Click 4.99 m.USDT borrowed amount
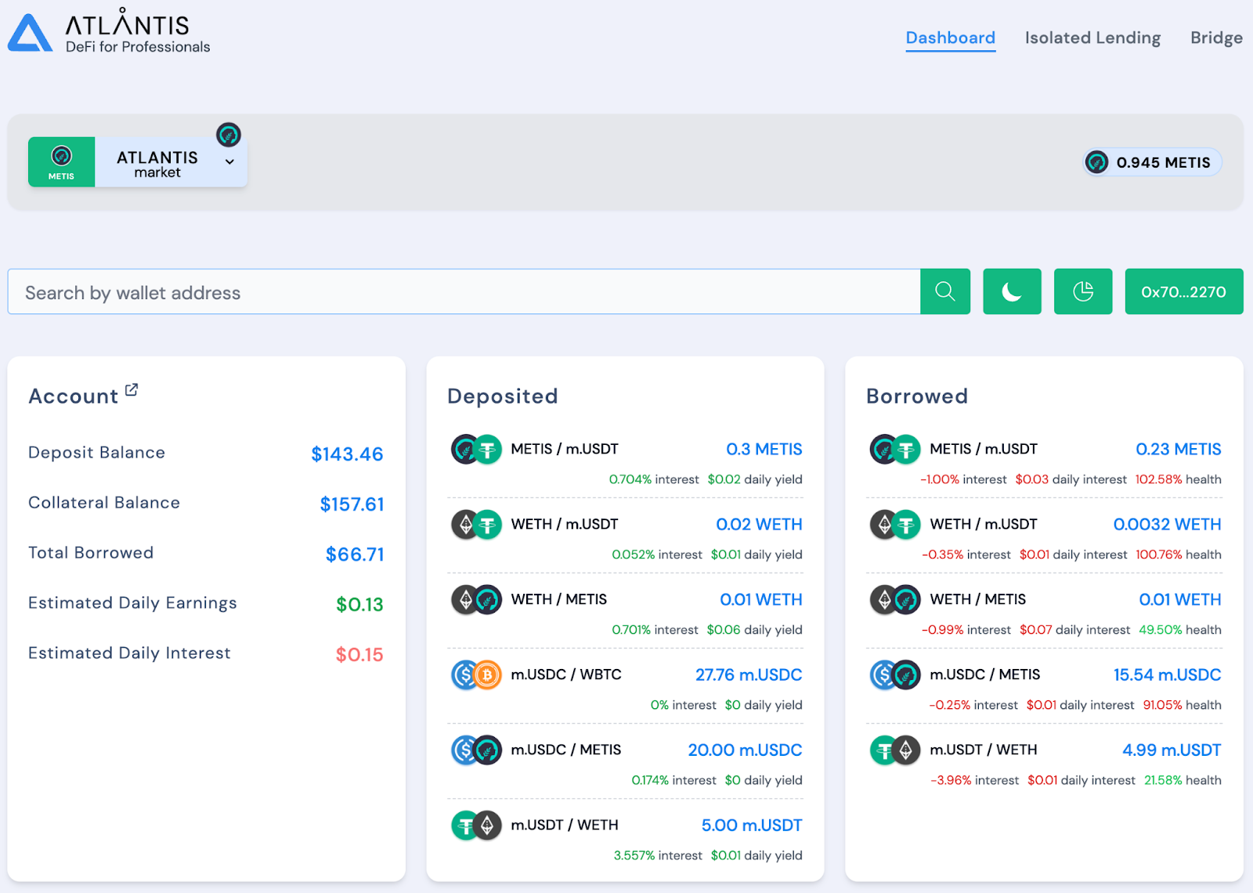The image size is (1253, 893). [x=1172, y=750]
